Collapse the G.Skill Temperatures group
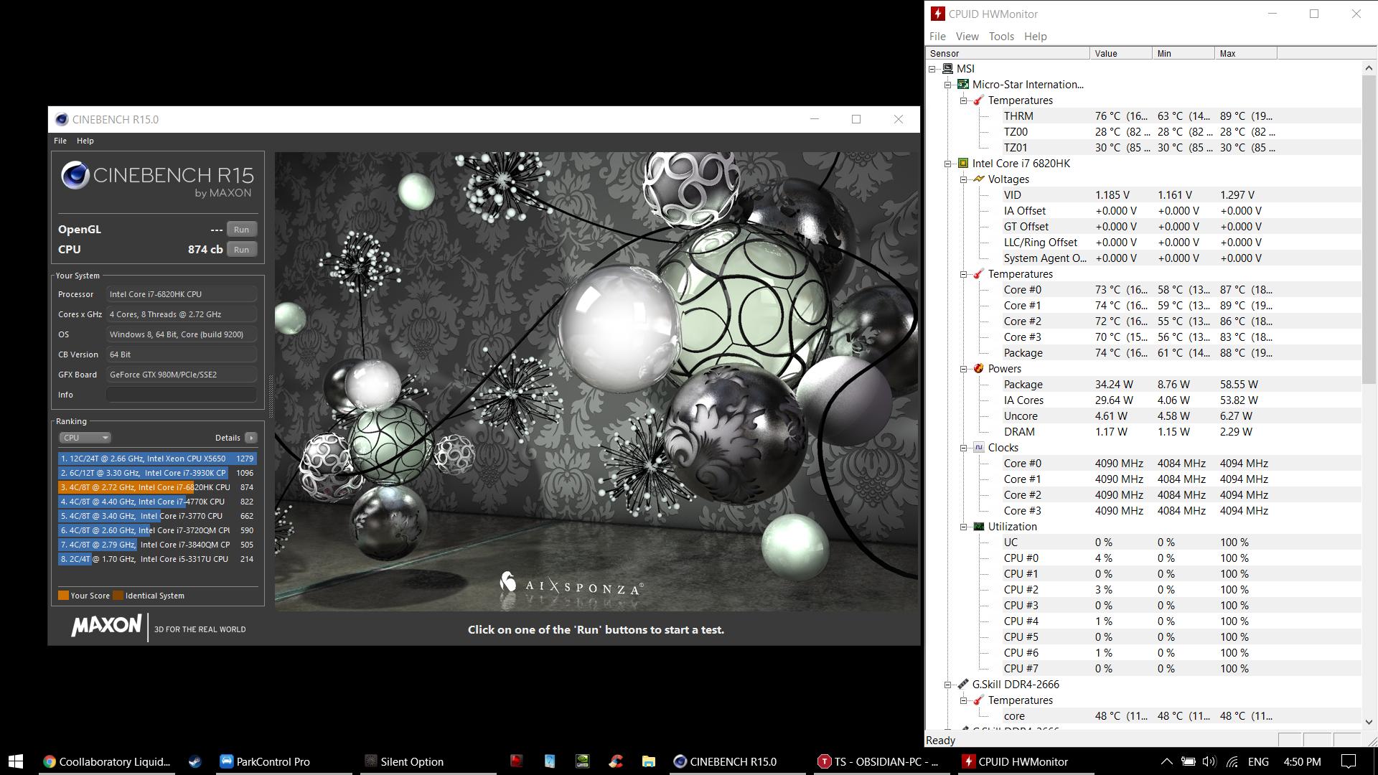 pos(963,700)
